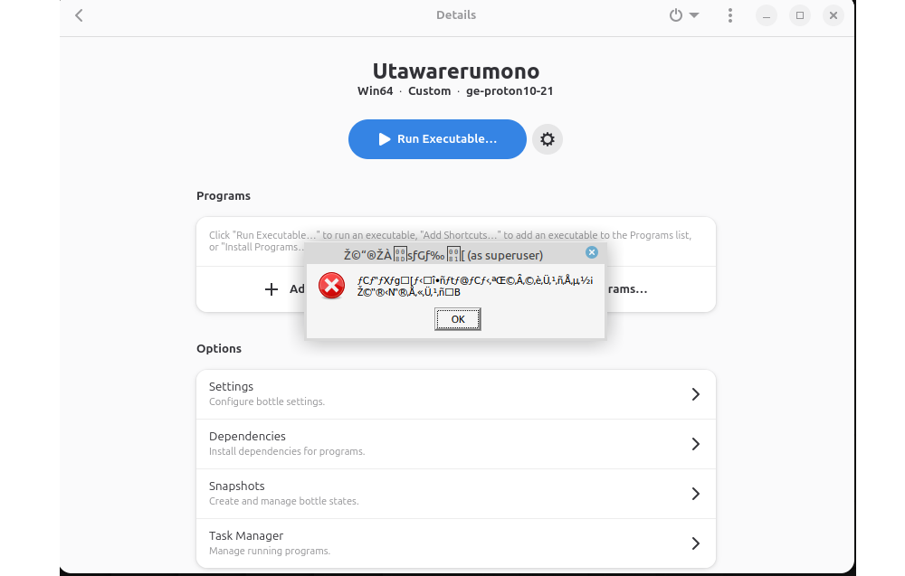Click the Options section heading
Viewport: 905px width, 576px height.
(x=219, y=349)
